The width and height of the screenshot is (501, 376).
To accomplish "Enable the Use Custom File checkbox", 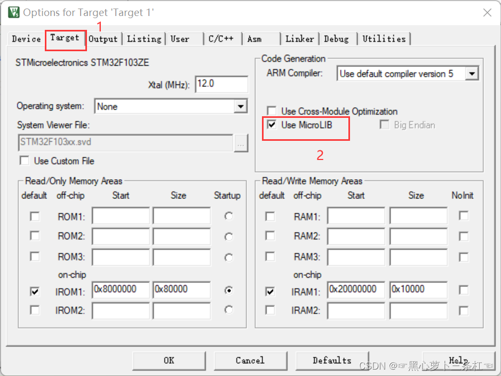I will (24, 161).
